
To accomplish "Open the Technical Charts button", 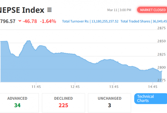I will (150, 99).
